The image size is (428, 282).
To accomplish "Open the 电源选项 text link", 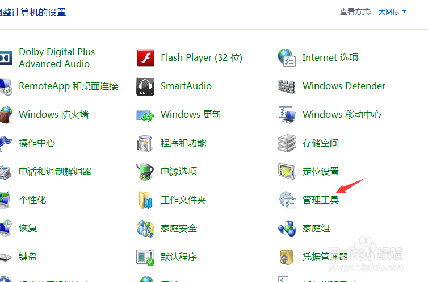I will 179,172.
